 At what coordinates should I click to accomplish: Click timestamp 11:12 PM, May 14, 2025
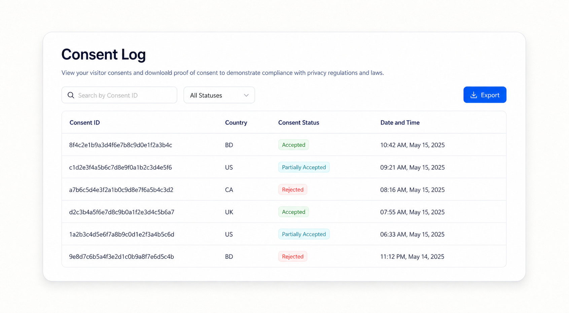(412, 256)
